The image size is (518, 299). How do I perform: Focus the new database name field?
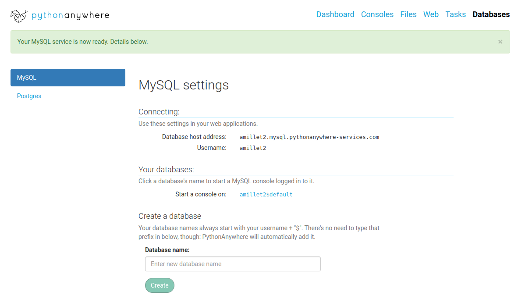pyautogui.click(x=233, y=264)
